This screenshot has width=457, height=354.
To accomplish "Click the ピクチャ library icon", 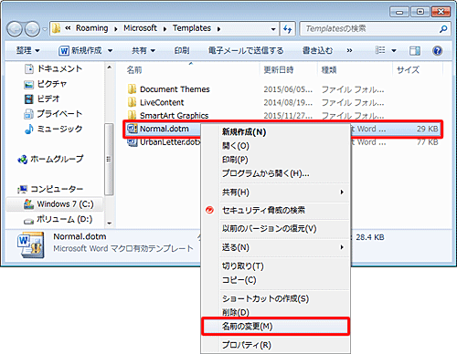I will [x=28, y=84].
